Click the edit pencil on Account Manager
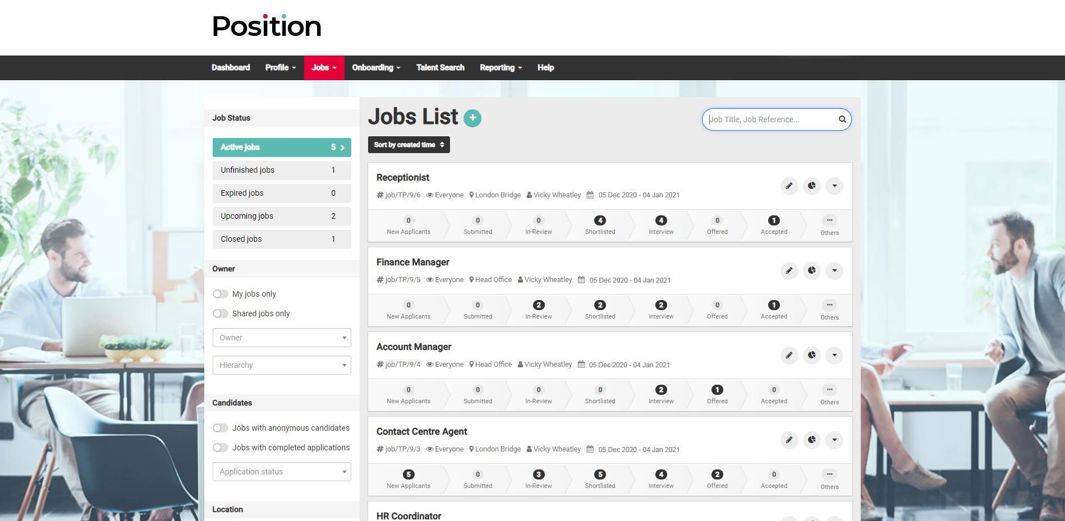Image resolution: width=1065 pixels, height=521 pixels. point(789,355)
